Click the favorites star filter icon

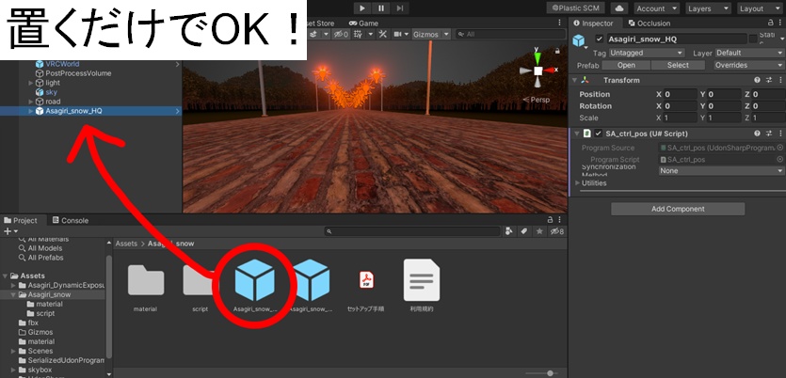coord(539,231)
